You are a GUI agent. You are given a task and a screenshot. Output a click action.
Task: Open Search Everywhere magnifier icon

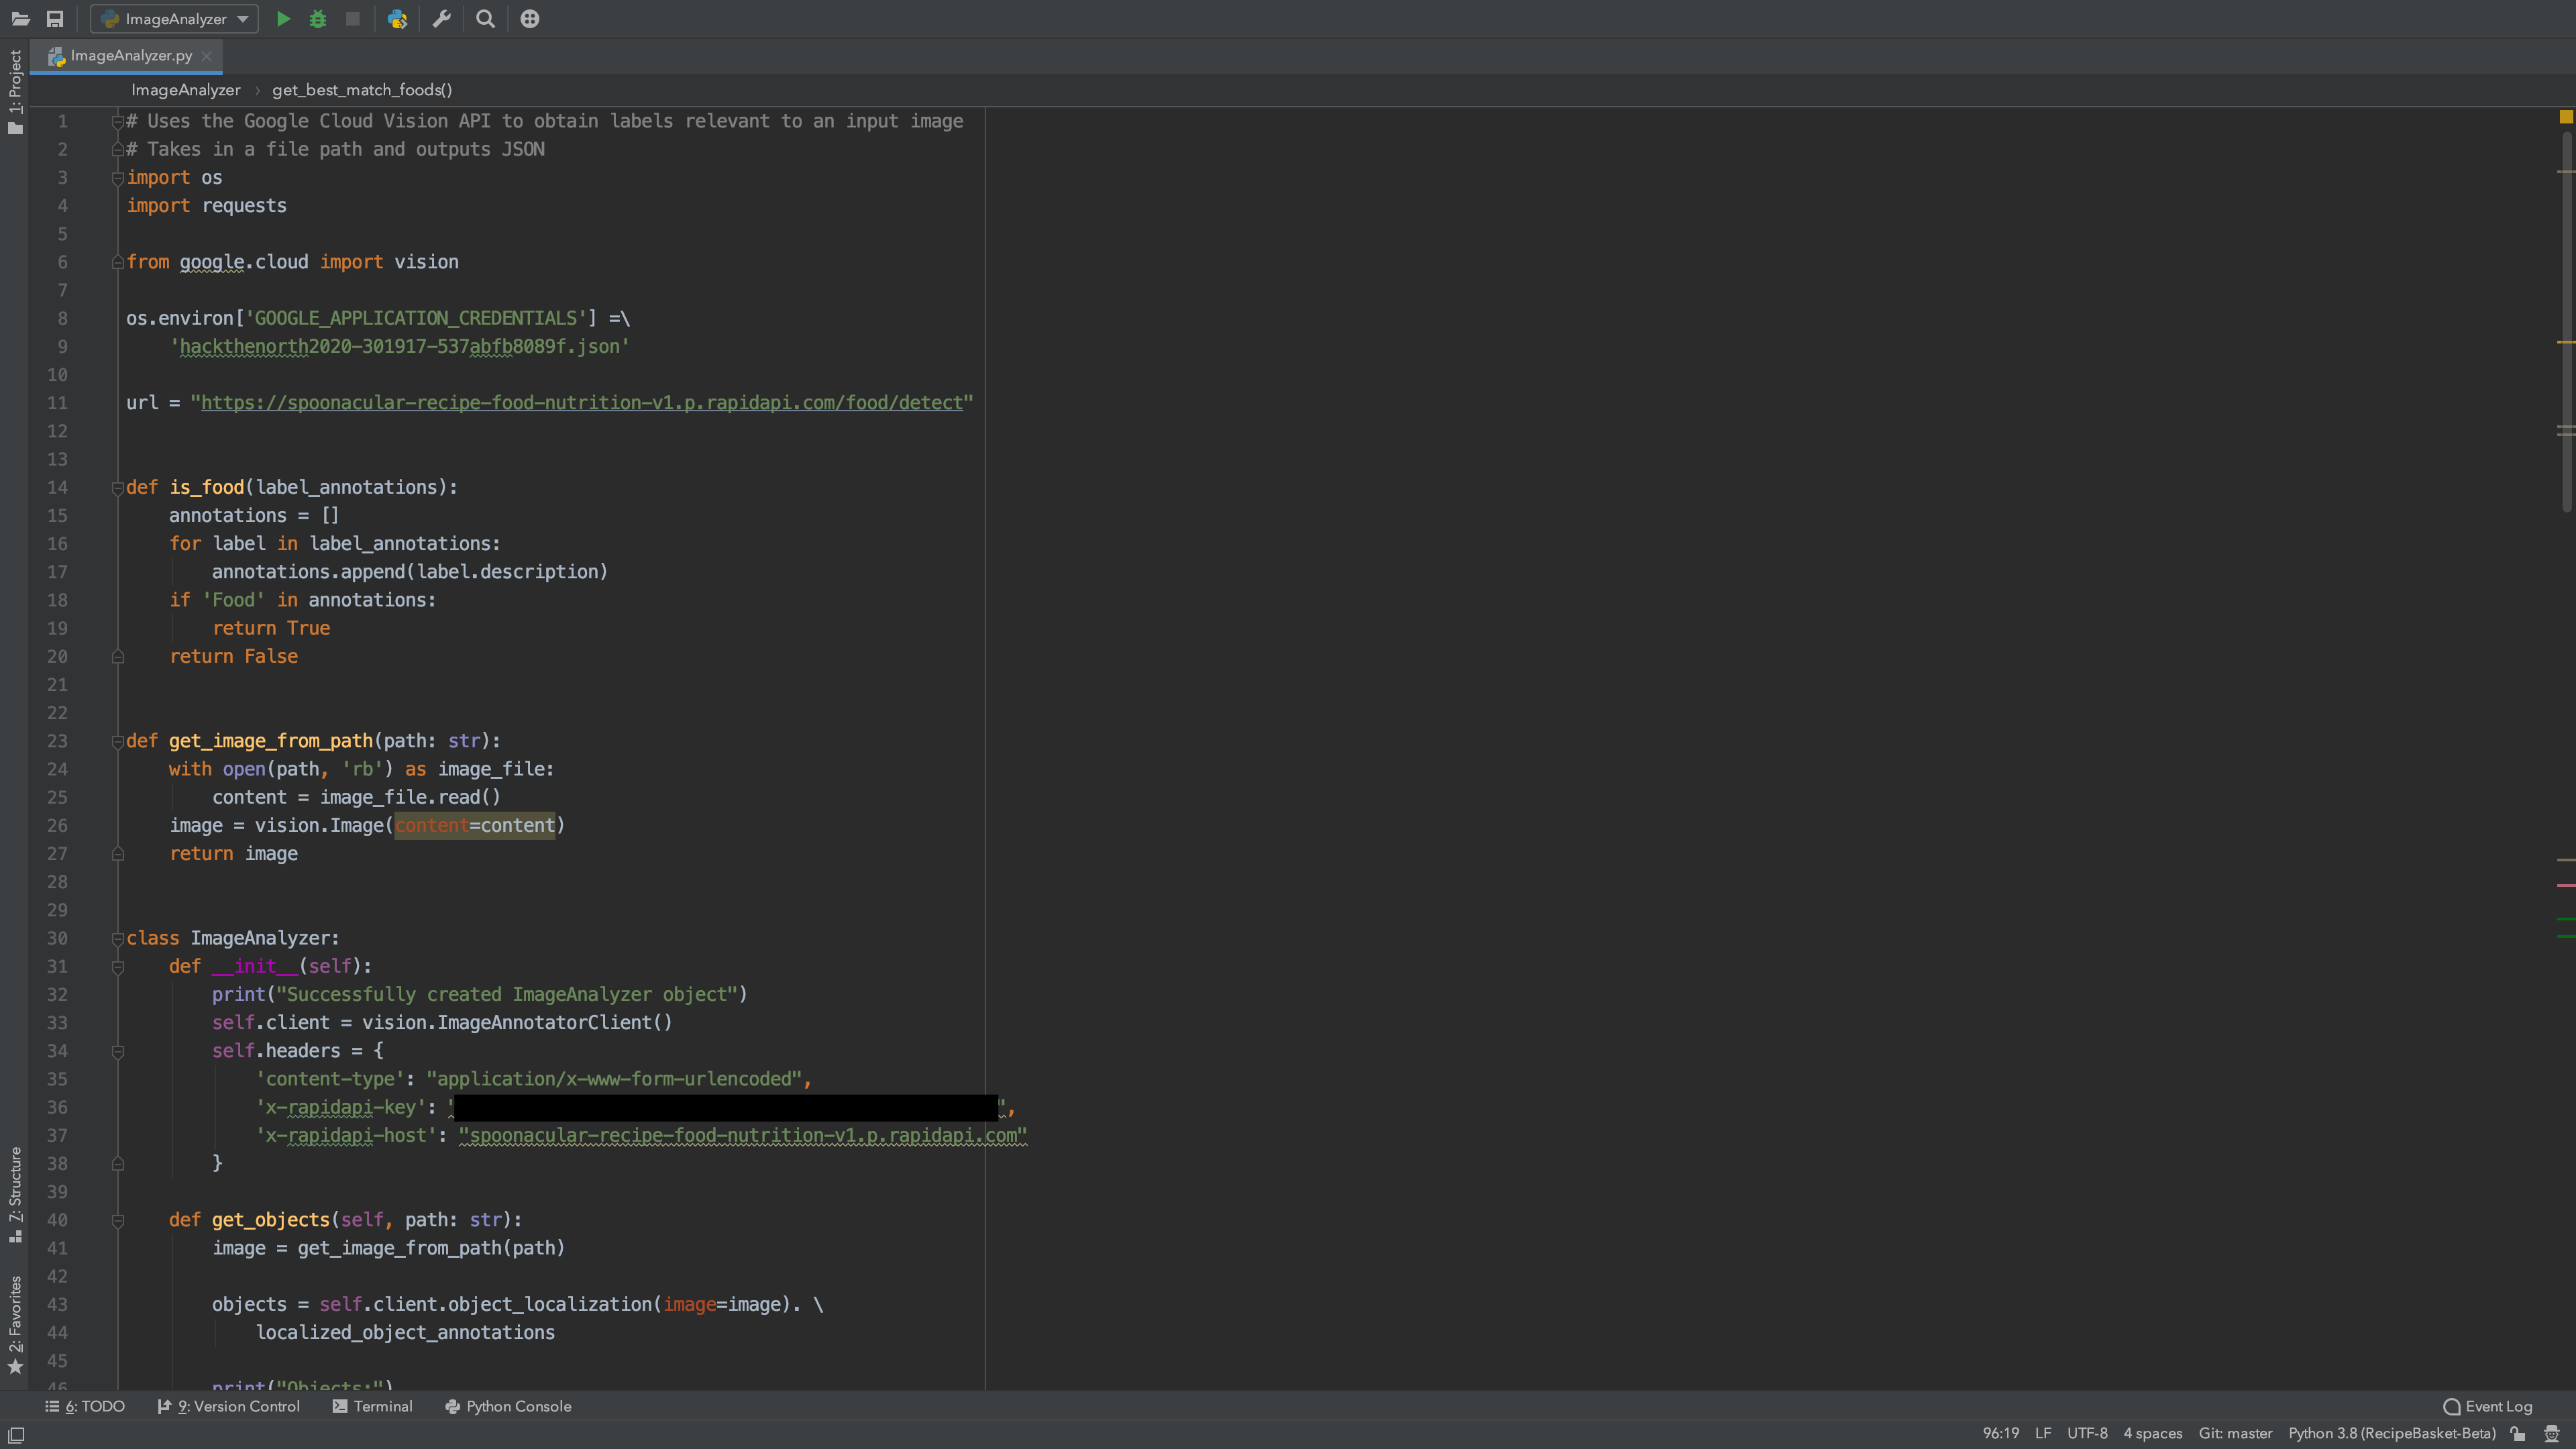(485, 19)
